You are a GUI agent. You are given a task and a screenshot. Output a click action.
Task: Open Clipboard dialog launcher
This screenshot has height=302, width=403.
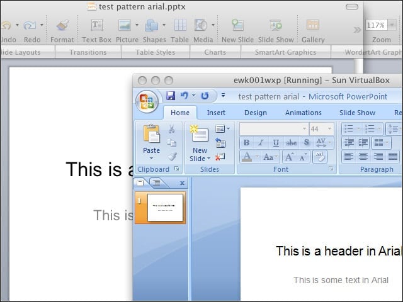177,169
